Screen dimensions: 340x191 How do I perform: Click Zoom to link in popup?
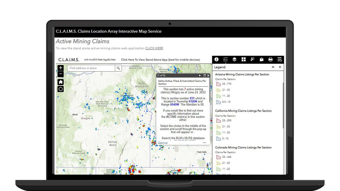pyautogui.click(x=163, y=143)
